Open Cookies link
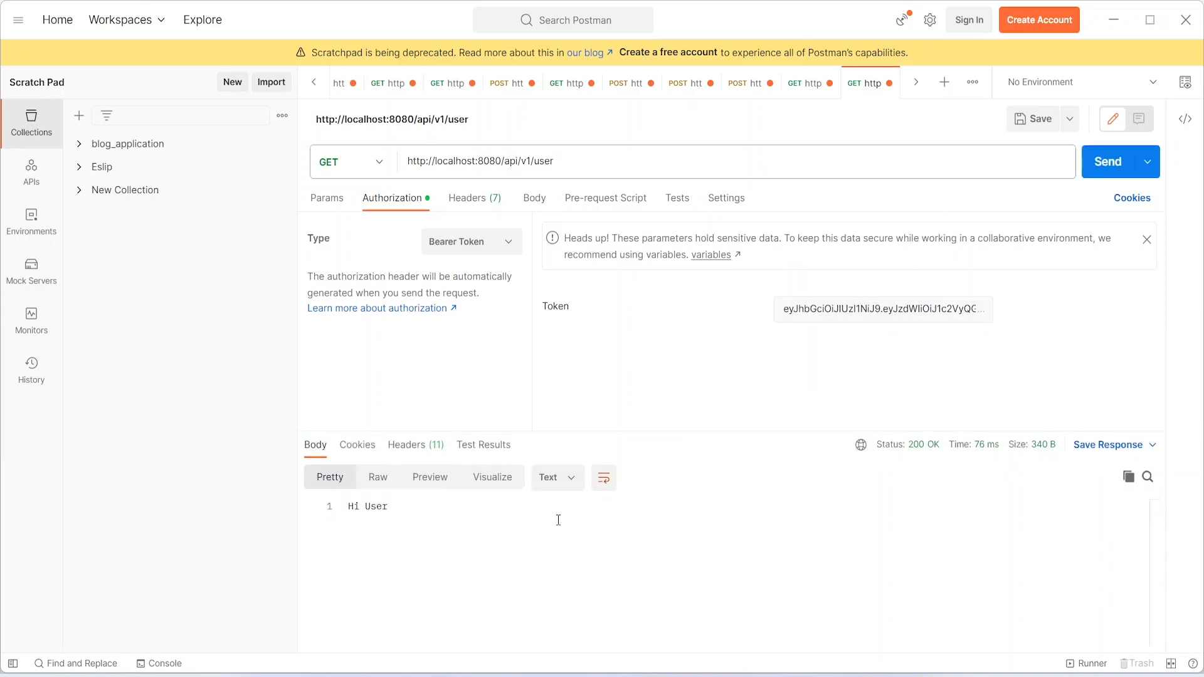 1132,197
